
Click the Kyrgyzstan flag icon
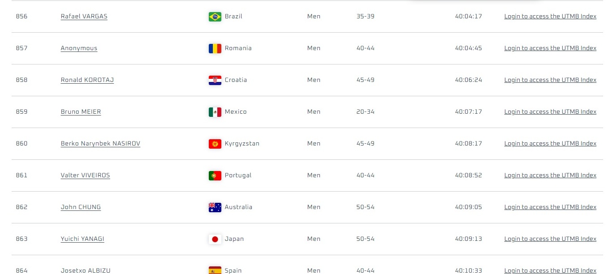click(x=215, y=144)
